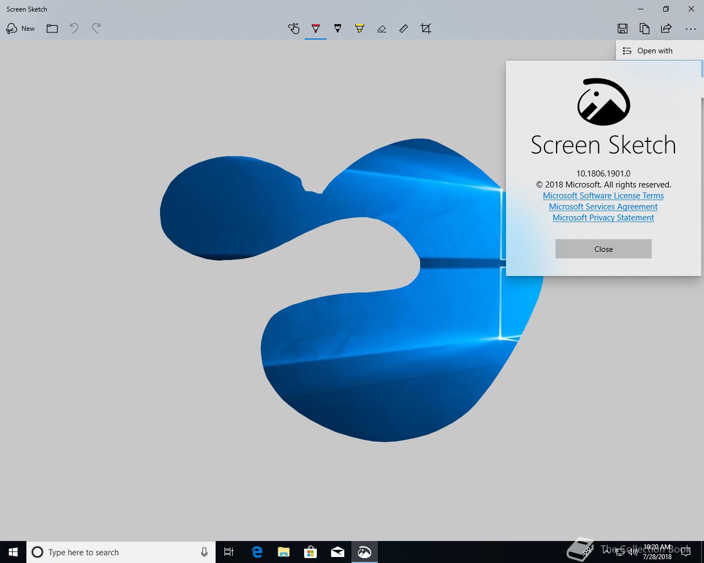Screen dimensions: 704x563
Task: Open Microsoft Privacy Statement link
Action: click(x=603, y=218)
